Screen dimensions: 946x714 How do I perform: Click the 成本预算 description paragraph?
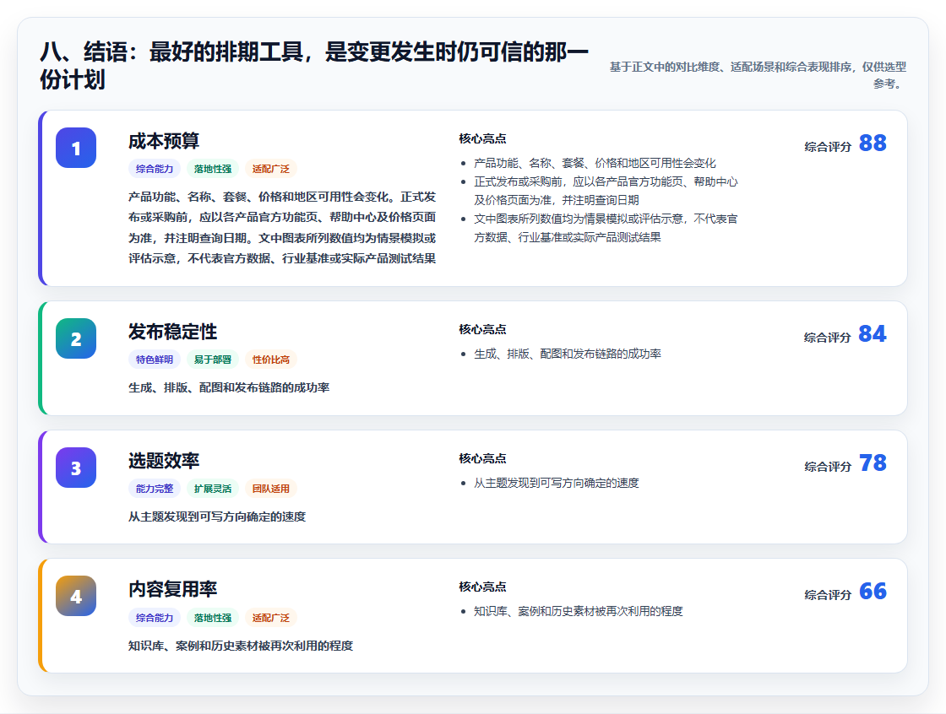pyautogui.click(x=282, y=227)
